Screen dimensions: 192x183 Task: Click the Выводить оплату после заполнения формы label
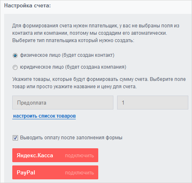(x=71, y=138)
